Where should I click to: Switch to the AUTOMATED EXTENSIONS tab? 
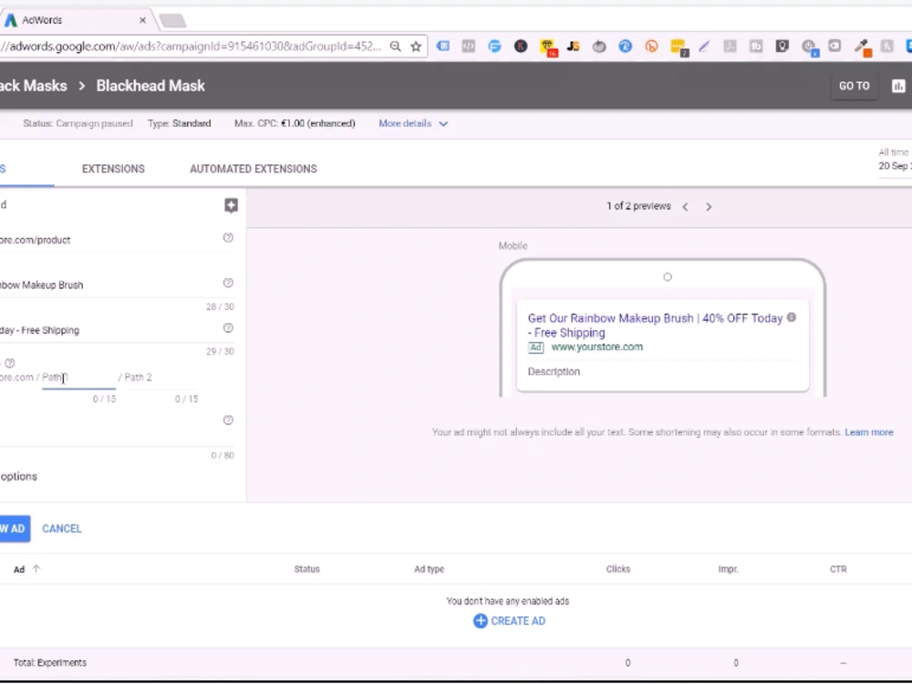(253, 169)
